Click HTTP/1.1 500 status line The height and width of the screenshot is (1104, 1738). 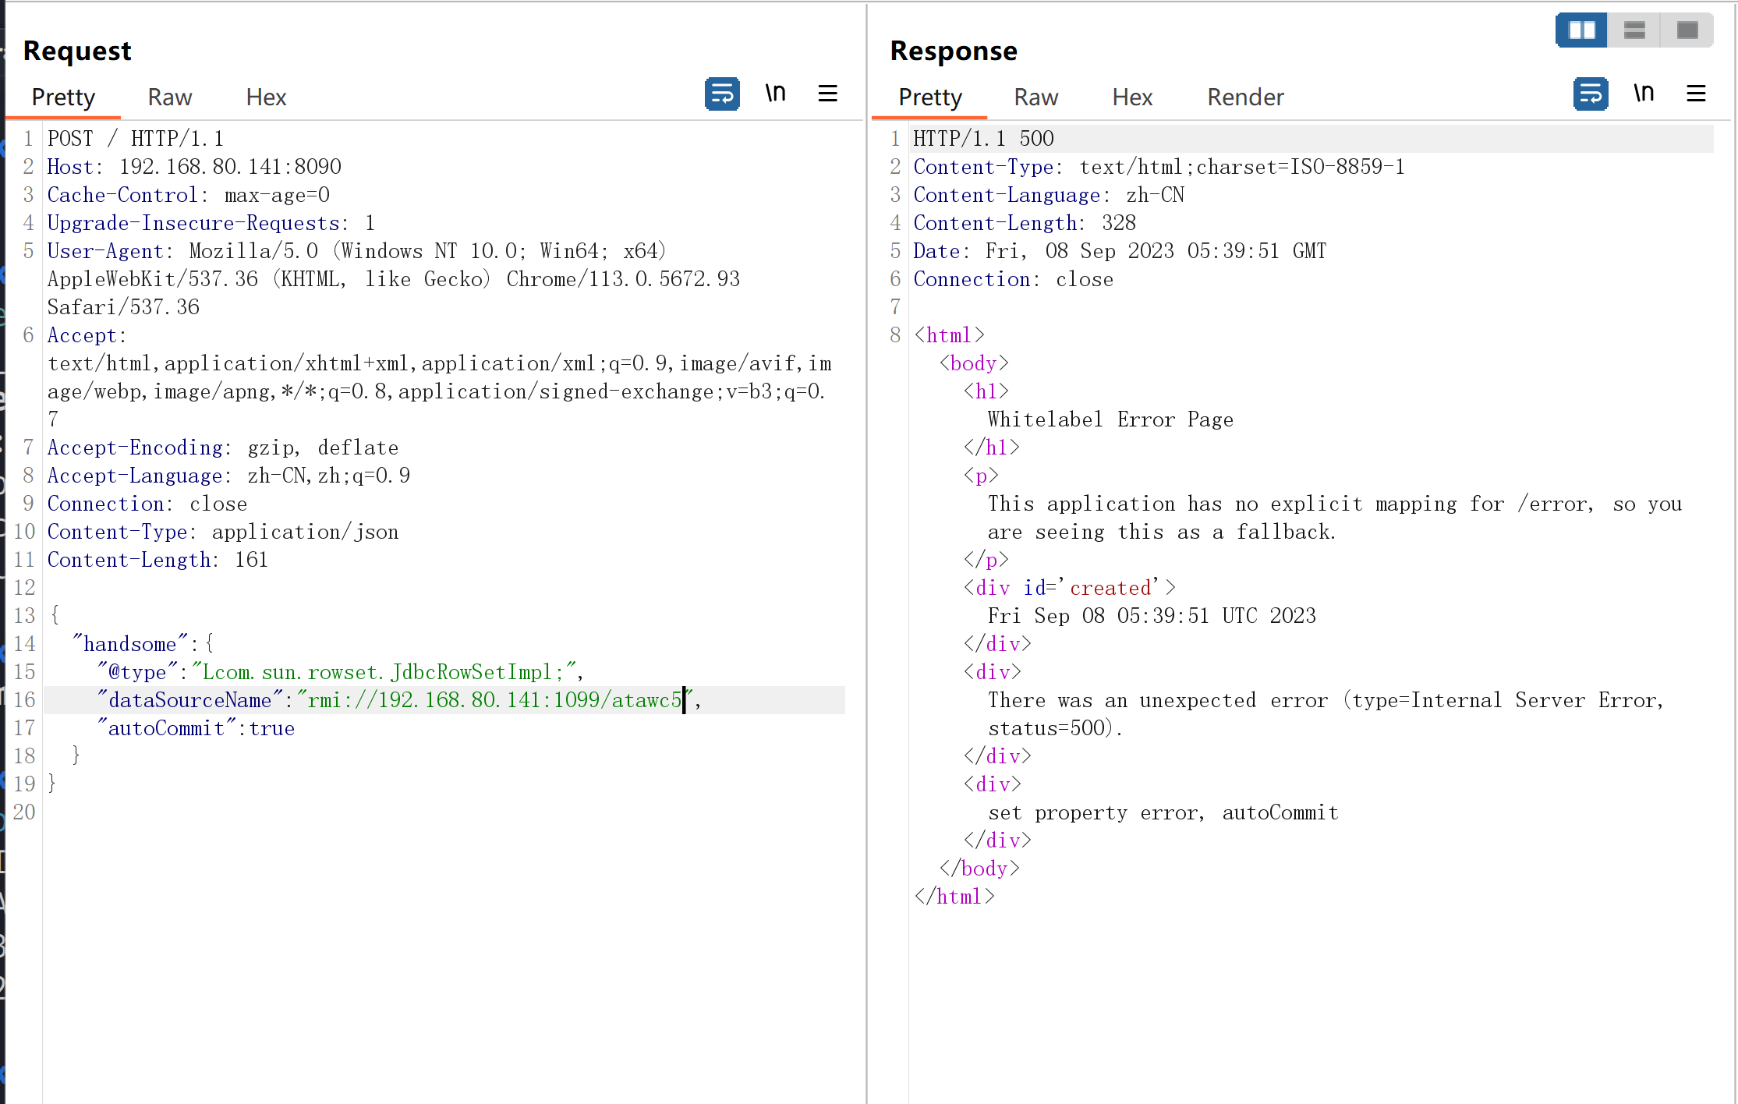point(983,139)
